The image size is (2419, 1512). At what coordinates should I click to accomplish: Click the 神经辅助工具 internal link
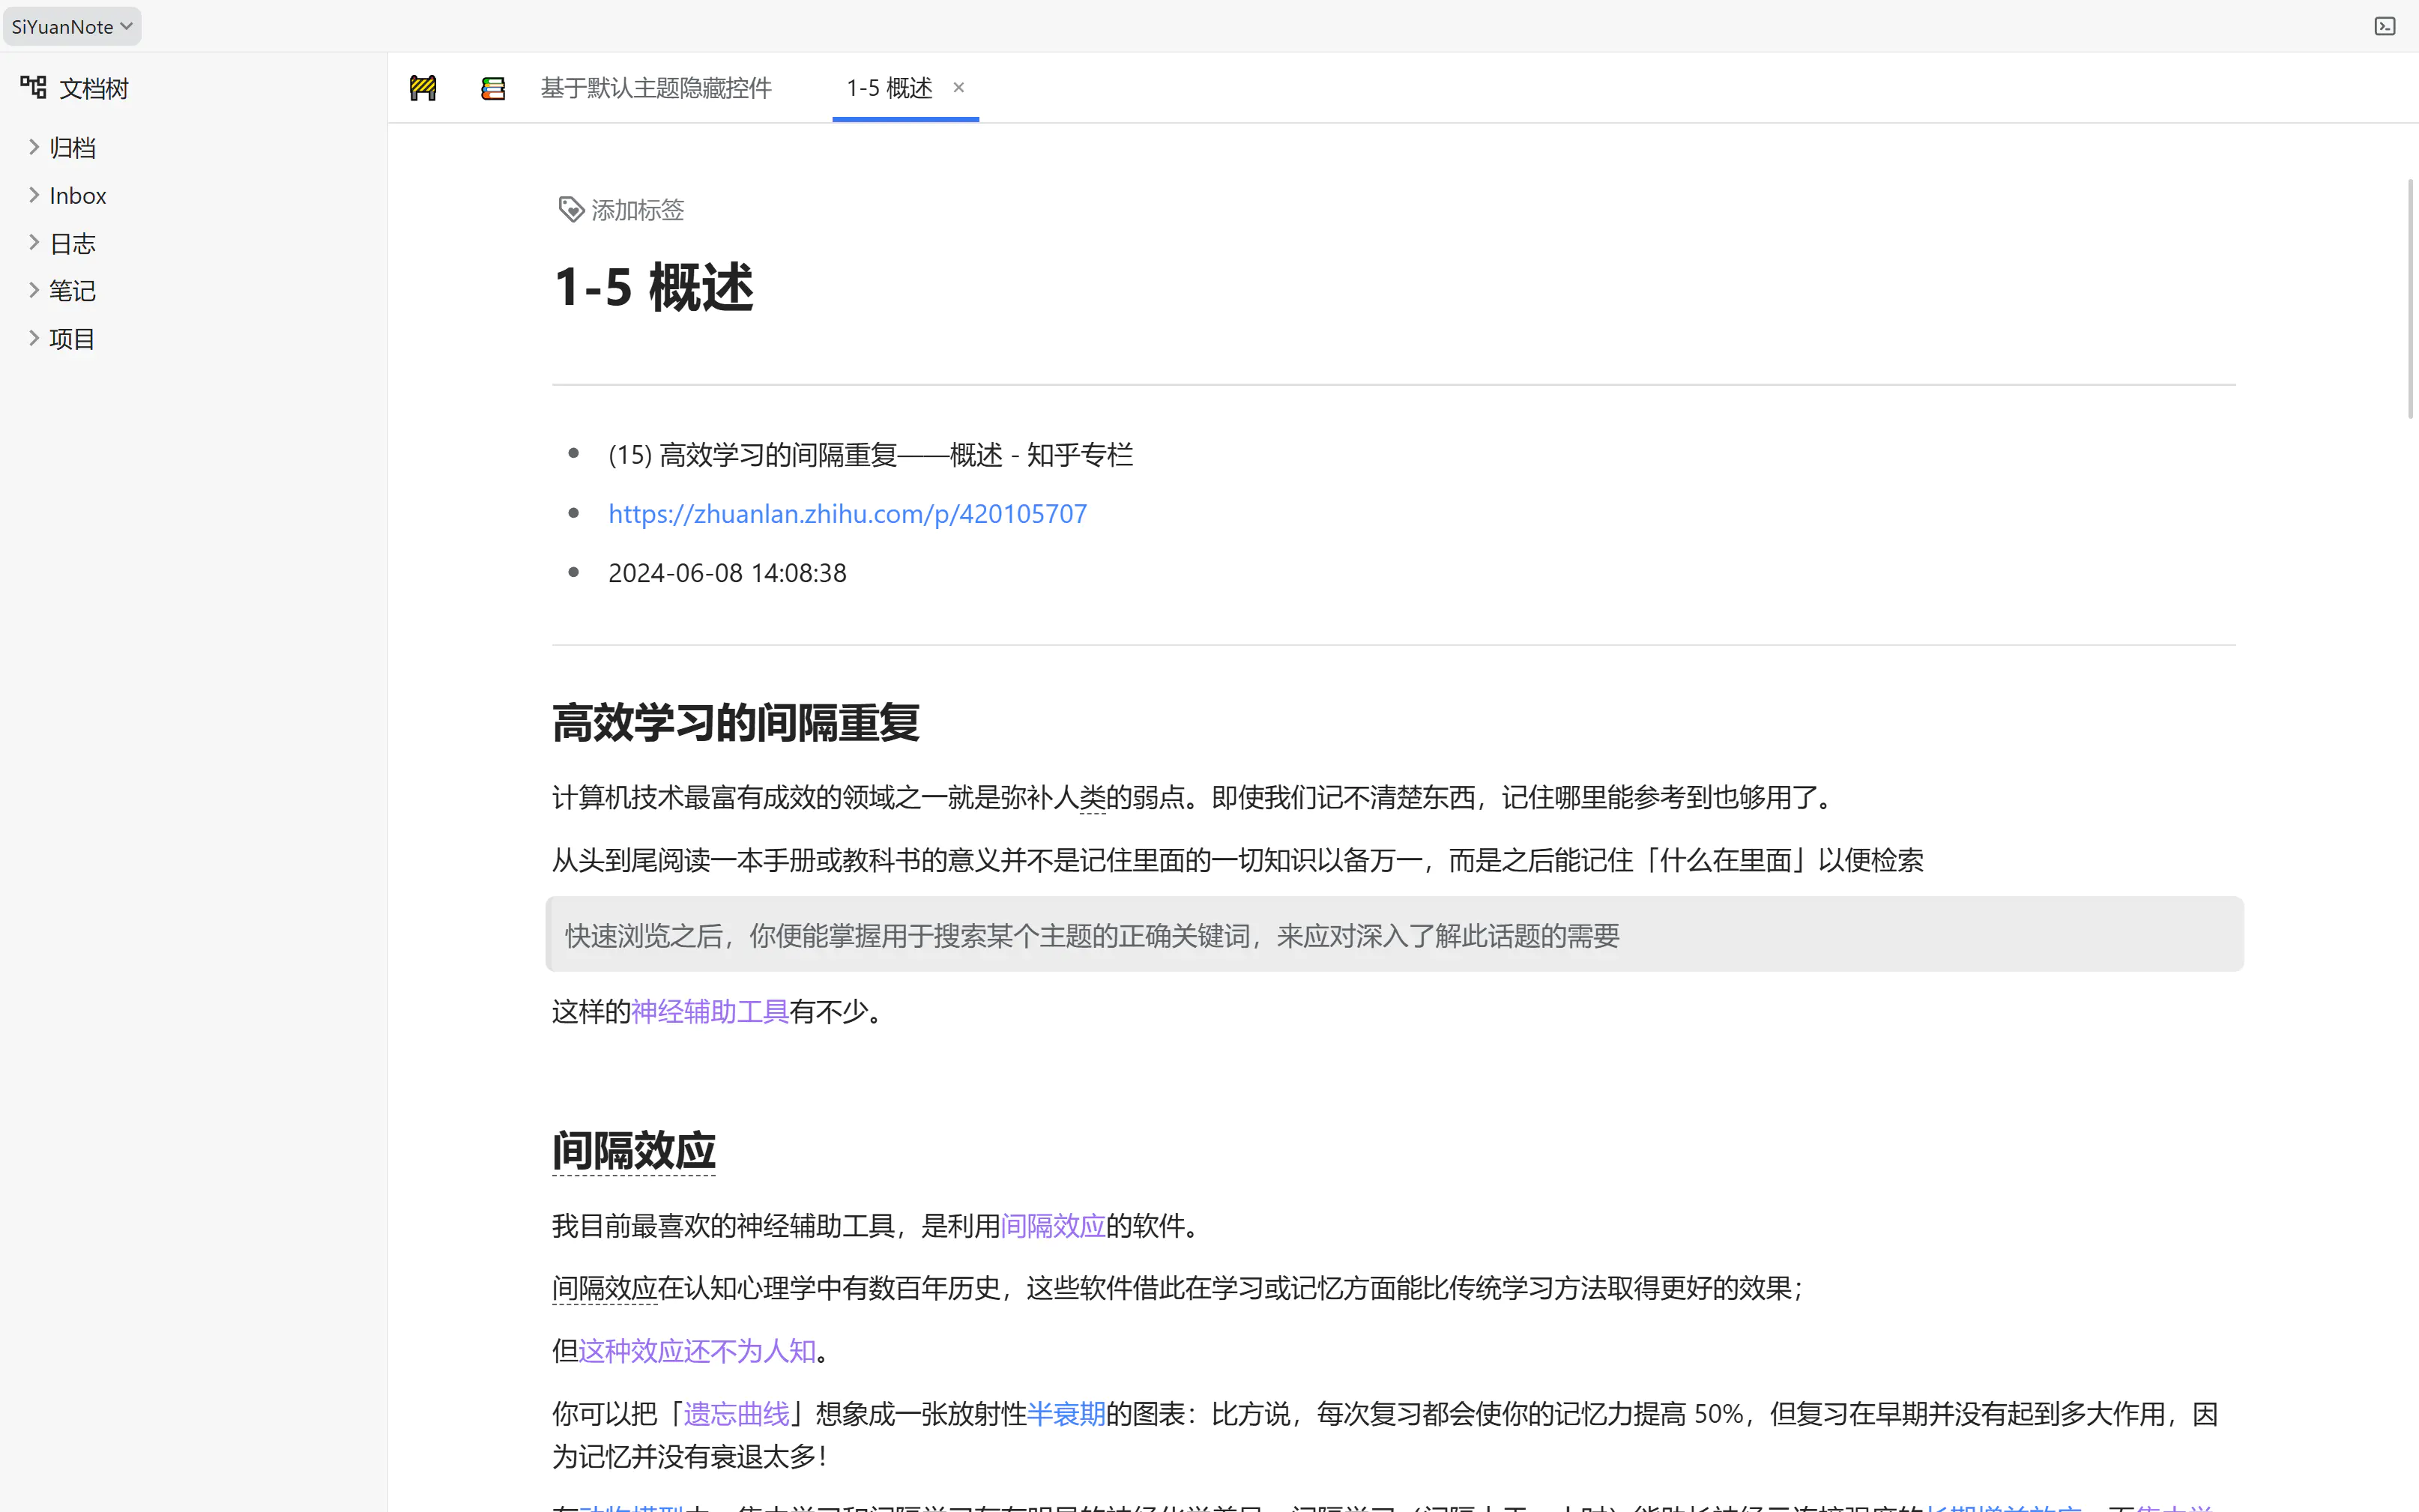709,1011
